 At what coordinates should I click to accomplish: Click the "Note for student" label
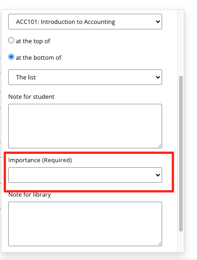(31, 96)
